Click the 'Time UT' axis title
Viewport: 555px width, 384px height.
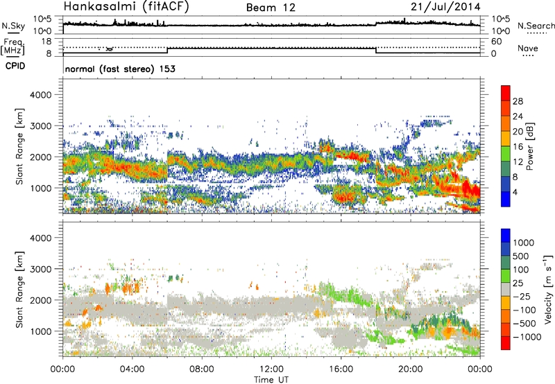tap(271, 380)
